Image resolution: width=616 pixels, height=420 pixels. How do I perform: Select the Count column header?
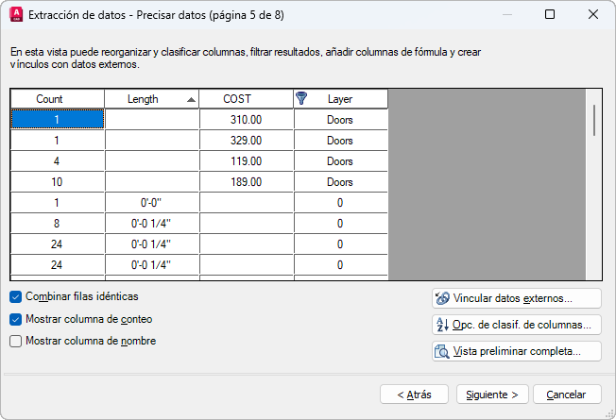58,99
